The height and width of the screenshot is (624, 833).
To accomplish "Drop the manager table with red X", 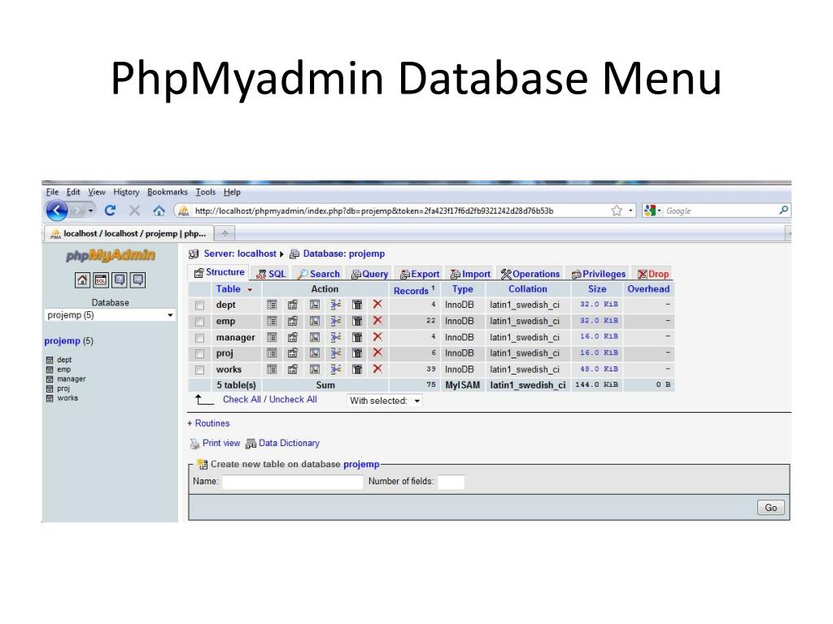I will click(x=377, y=336).
